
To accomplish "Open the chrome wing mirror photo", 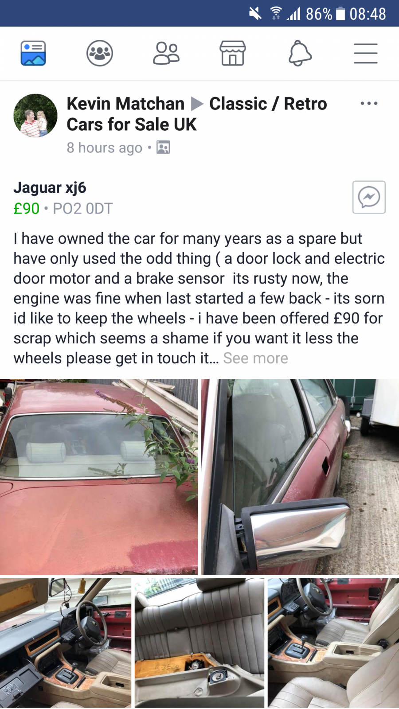I will [x=300, y=477].
